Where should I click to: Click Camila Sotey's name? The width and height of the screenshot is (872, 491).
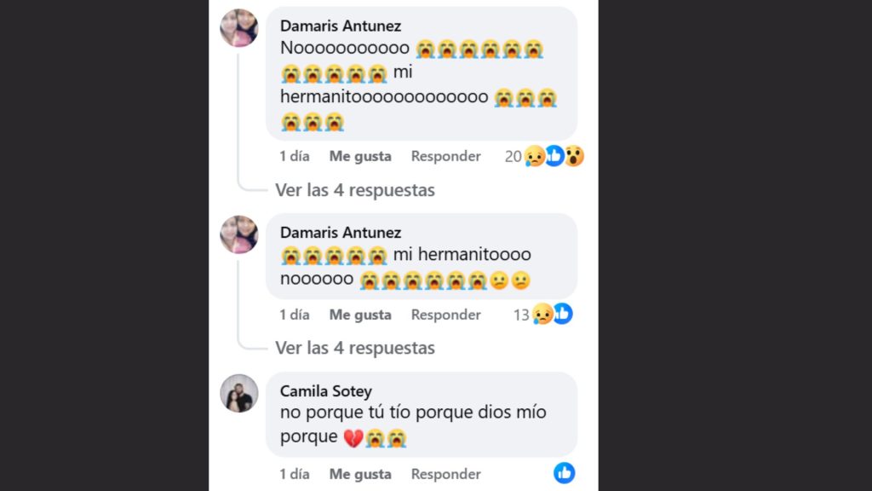(x=326, y=390)
